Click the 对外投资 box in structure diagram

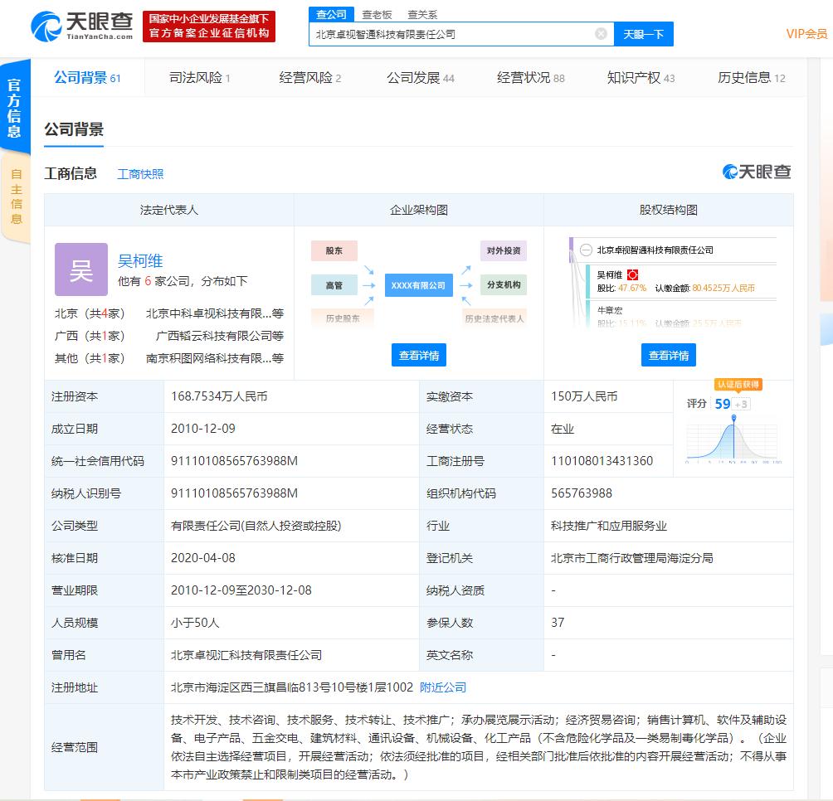(x=504, y=250)
